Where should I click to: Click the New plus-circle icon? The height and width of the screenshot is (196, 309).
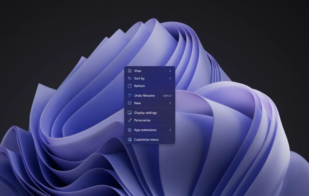(130, 103)
